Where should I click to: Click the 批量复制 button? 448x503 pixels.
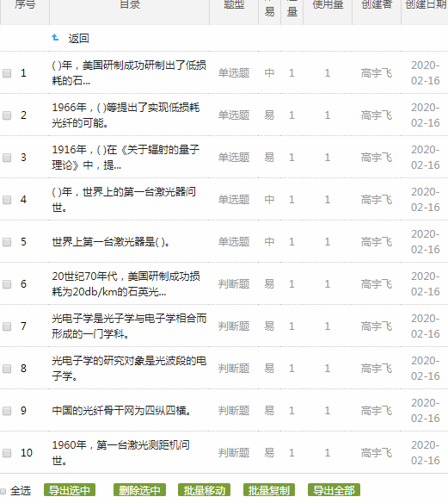tap(269, 490)
